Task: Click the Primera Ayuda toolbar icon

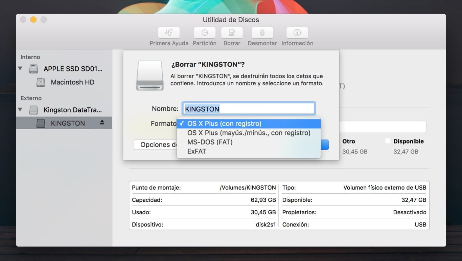Action: [x=169, y=33]
